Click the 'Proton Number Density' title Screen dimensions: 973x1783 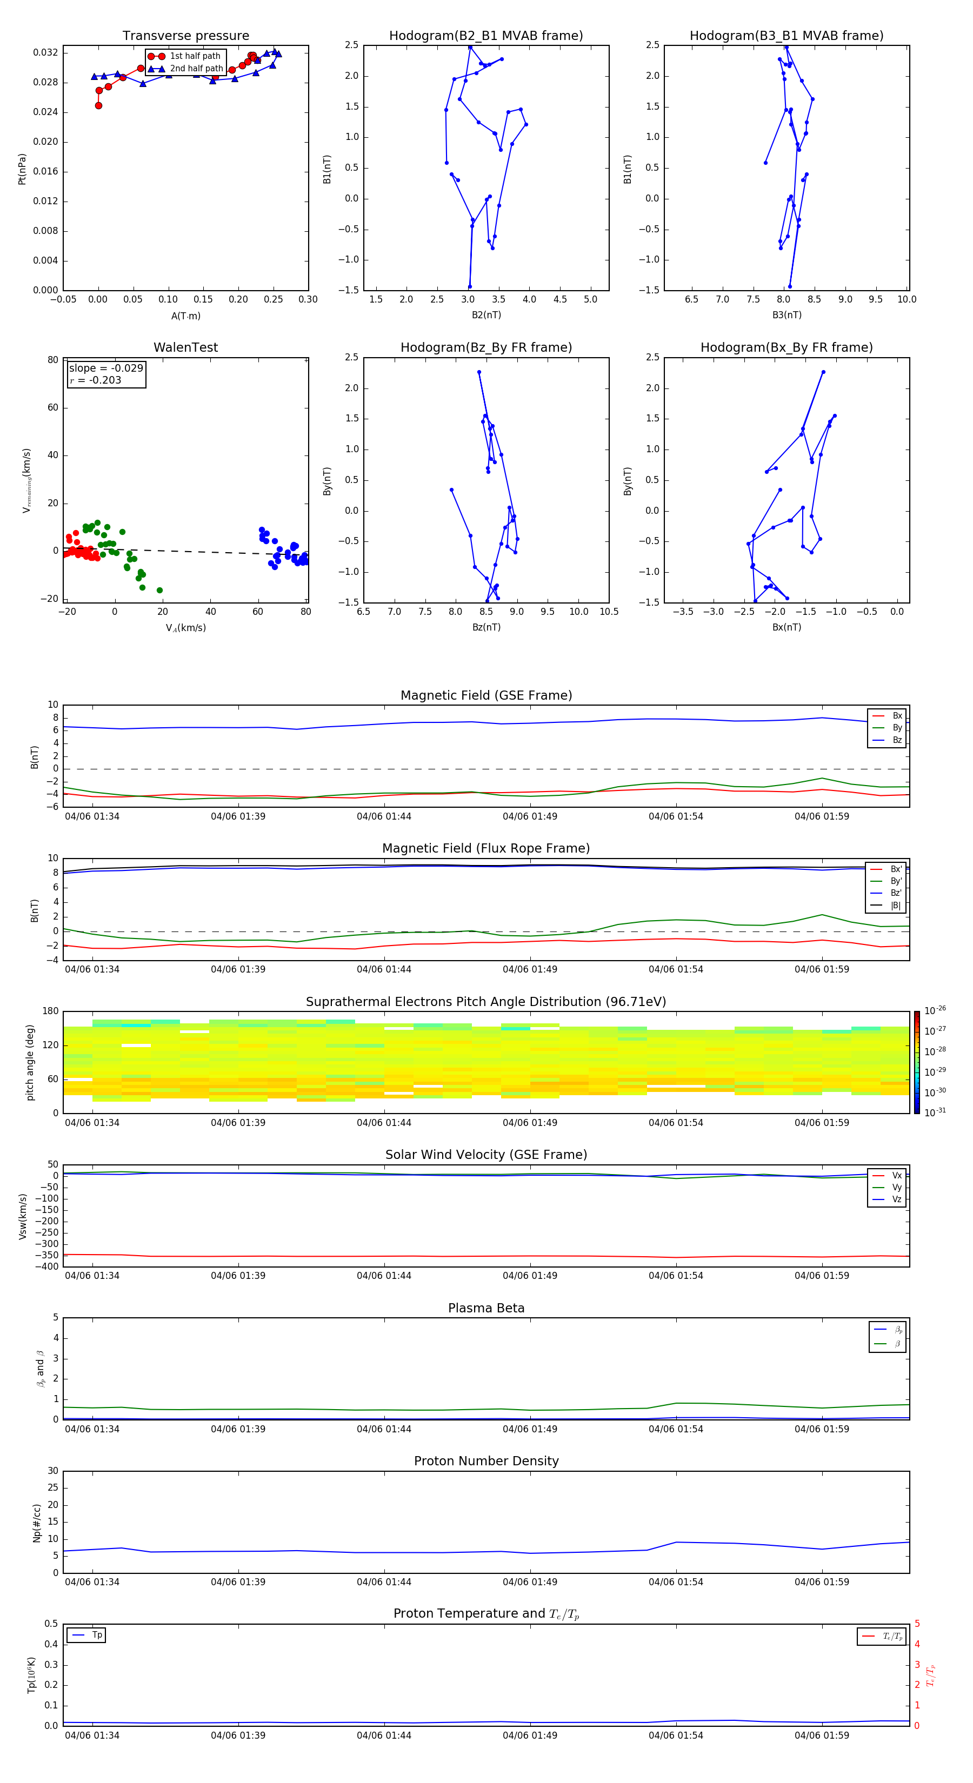click(x=486, y=1461)
